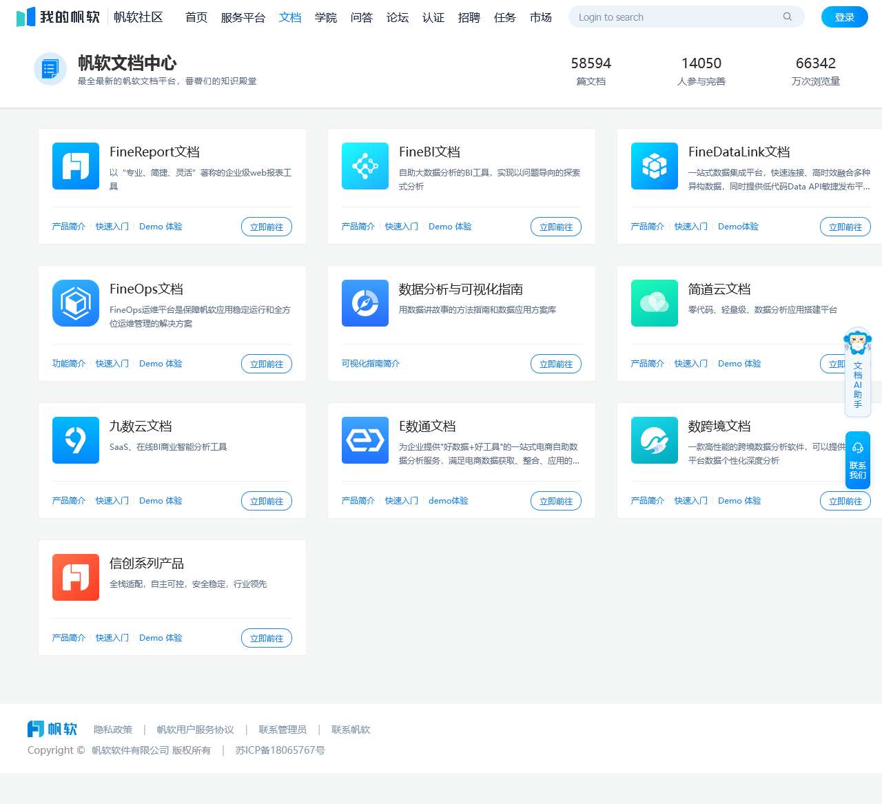The image size is (882, 804).
Task: Click the 66342 万次浏览量 statistic
Action: pyautogui.click(x=816, y=71)
